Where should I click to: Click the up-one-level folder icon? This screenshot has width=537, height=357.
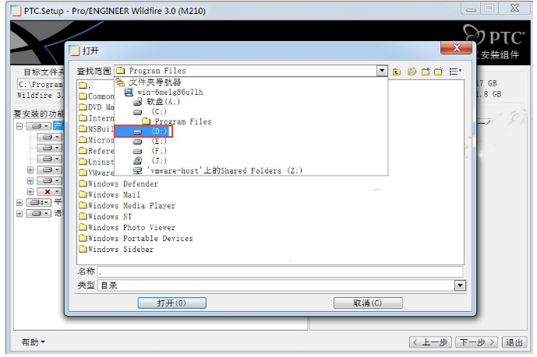397,72
